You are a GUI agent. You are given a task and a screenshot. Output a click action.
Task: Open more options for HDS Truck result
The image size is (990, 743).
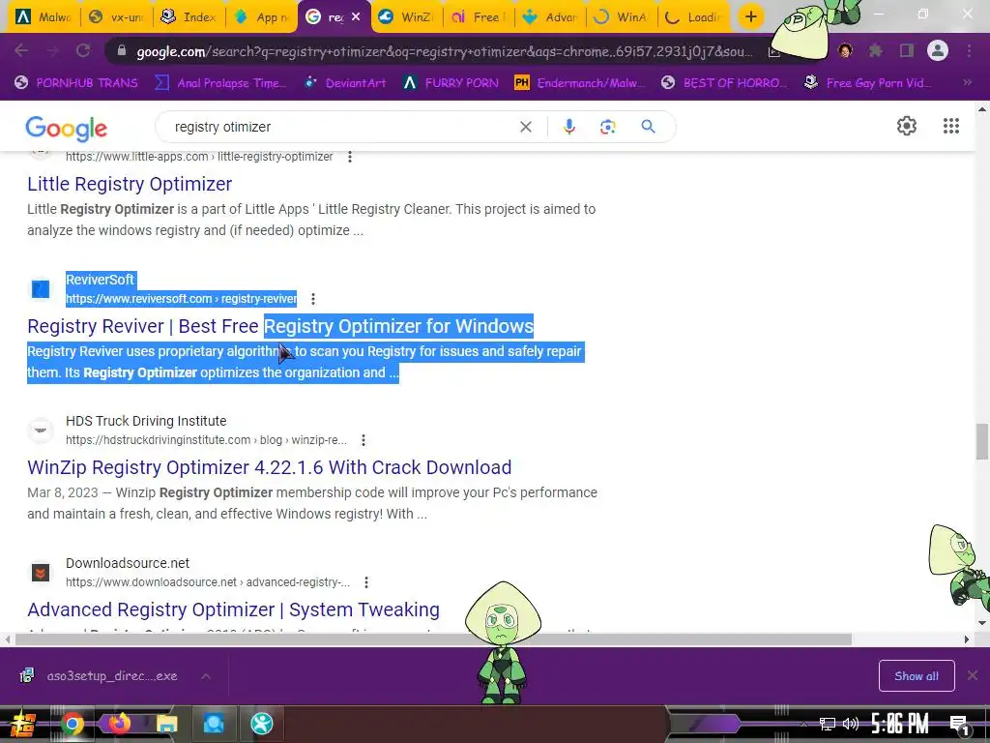[x=364, y=440]
